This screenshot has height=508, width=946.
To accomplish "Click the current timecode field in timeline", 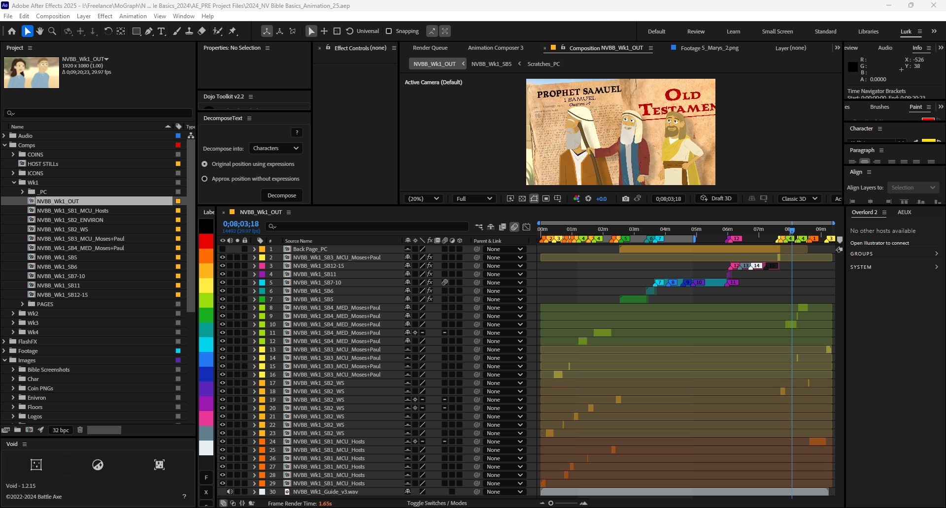I will click(x=240, y=223).
